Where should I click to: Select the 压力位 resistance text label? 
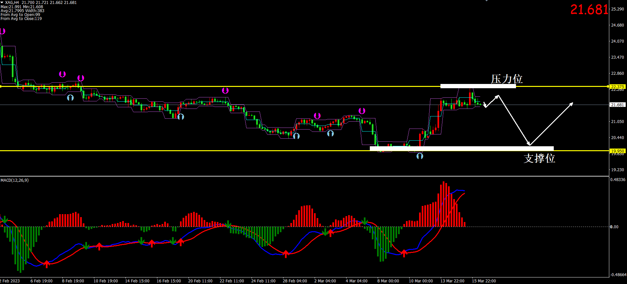506,79
